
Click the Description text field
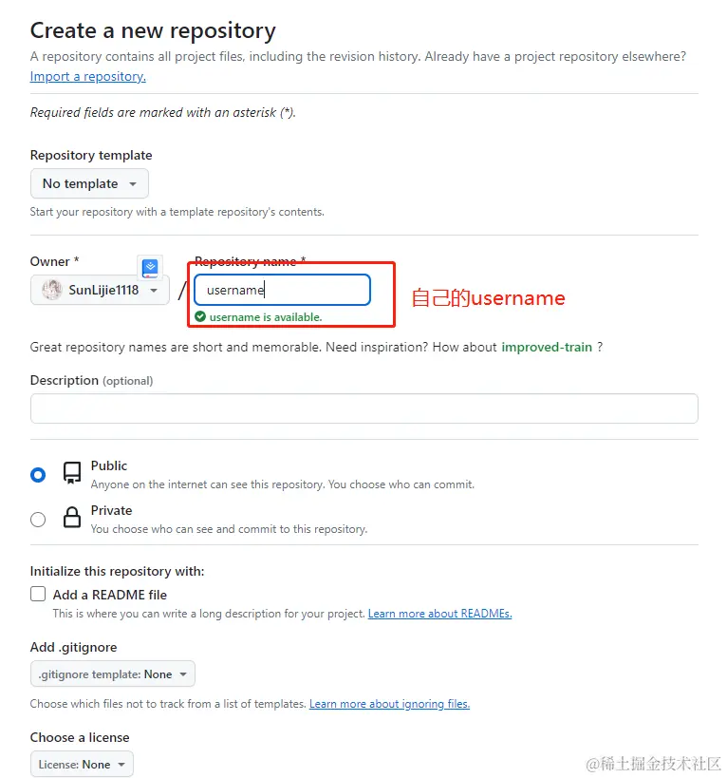pos(363,408)
